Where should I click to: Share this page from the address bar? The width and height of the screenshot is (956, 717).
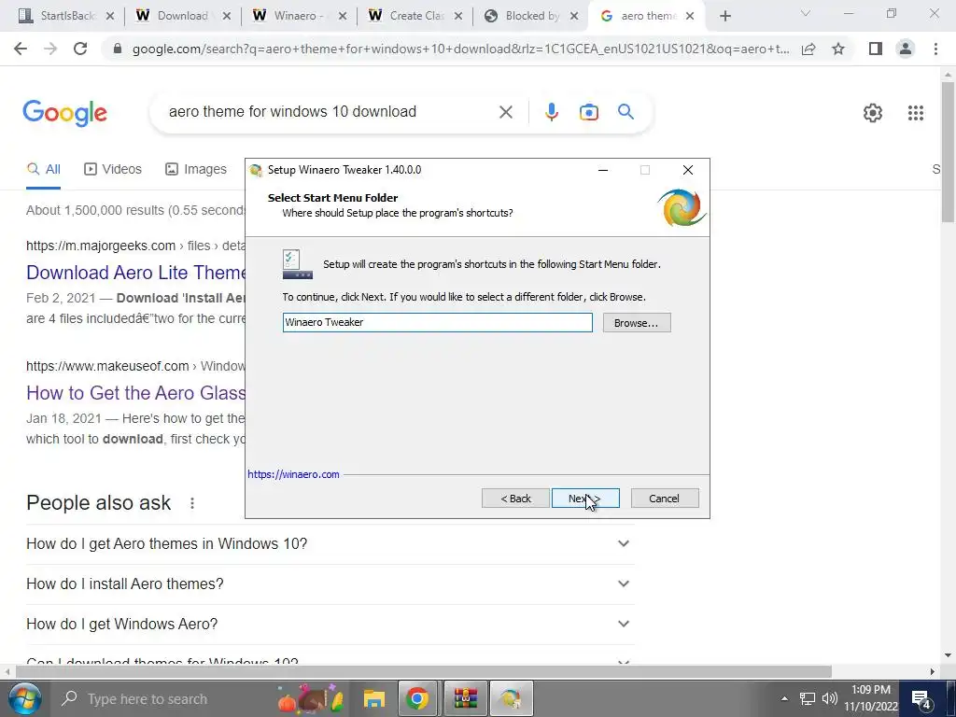[x=808, y=49]
